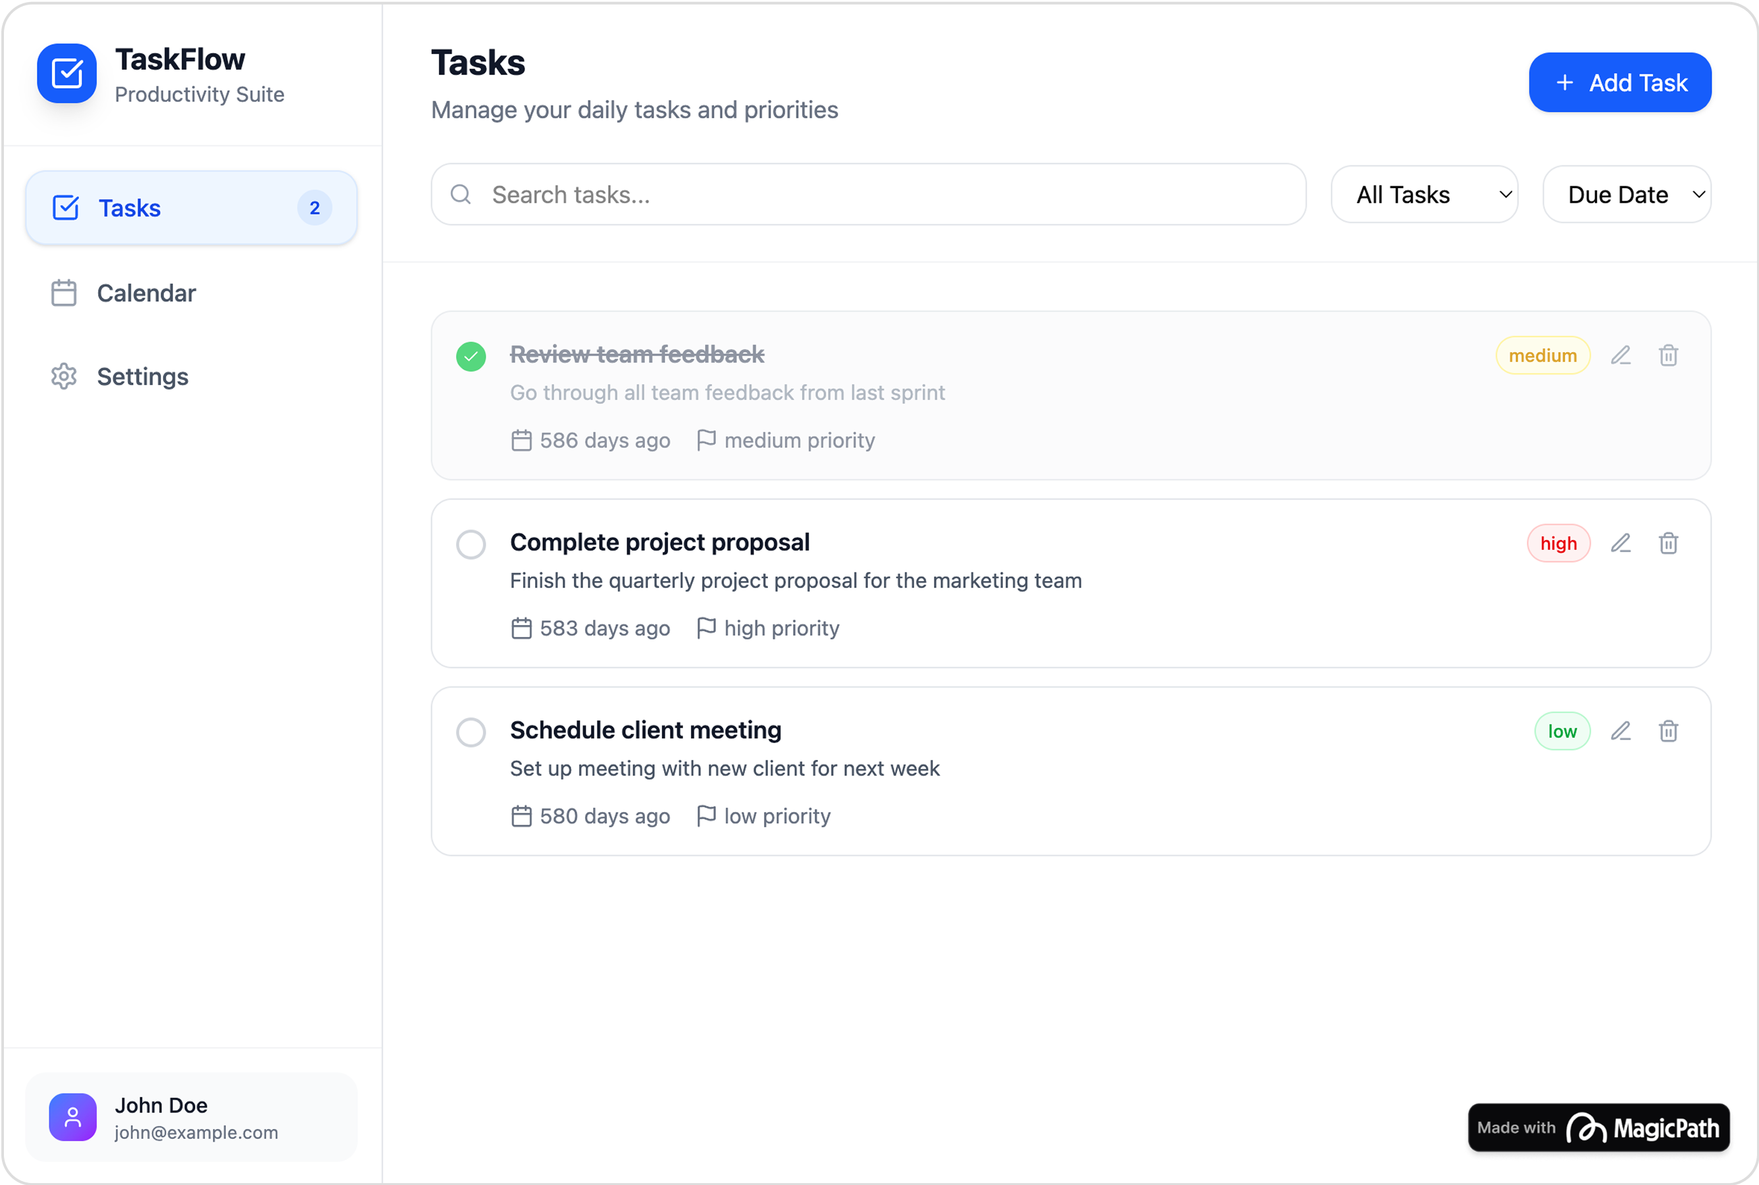Go to Settings in the sidebar
The width and height of the screenshot is (1759, 1185).
coord(142,376)
